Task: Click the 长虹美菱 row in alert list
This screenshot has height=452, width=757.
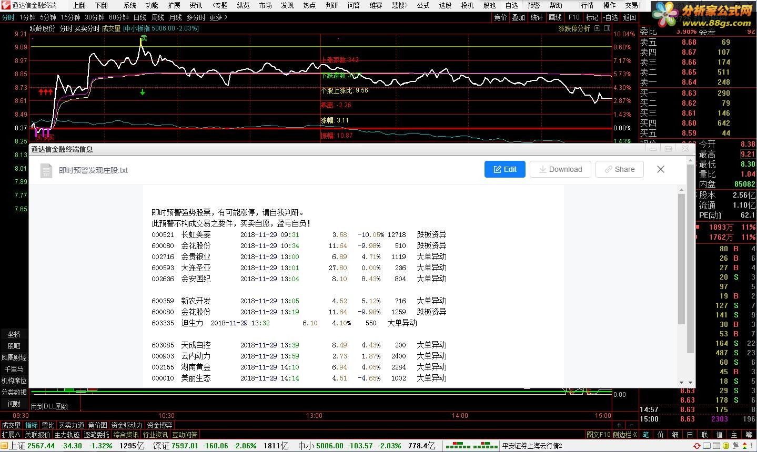Action: coord(299,234)
